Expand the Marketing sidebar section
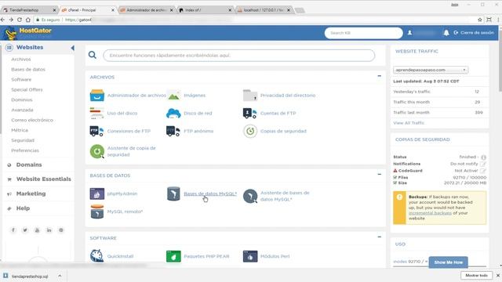The height and width of the screenshot is (282, 502). [31, 193]
